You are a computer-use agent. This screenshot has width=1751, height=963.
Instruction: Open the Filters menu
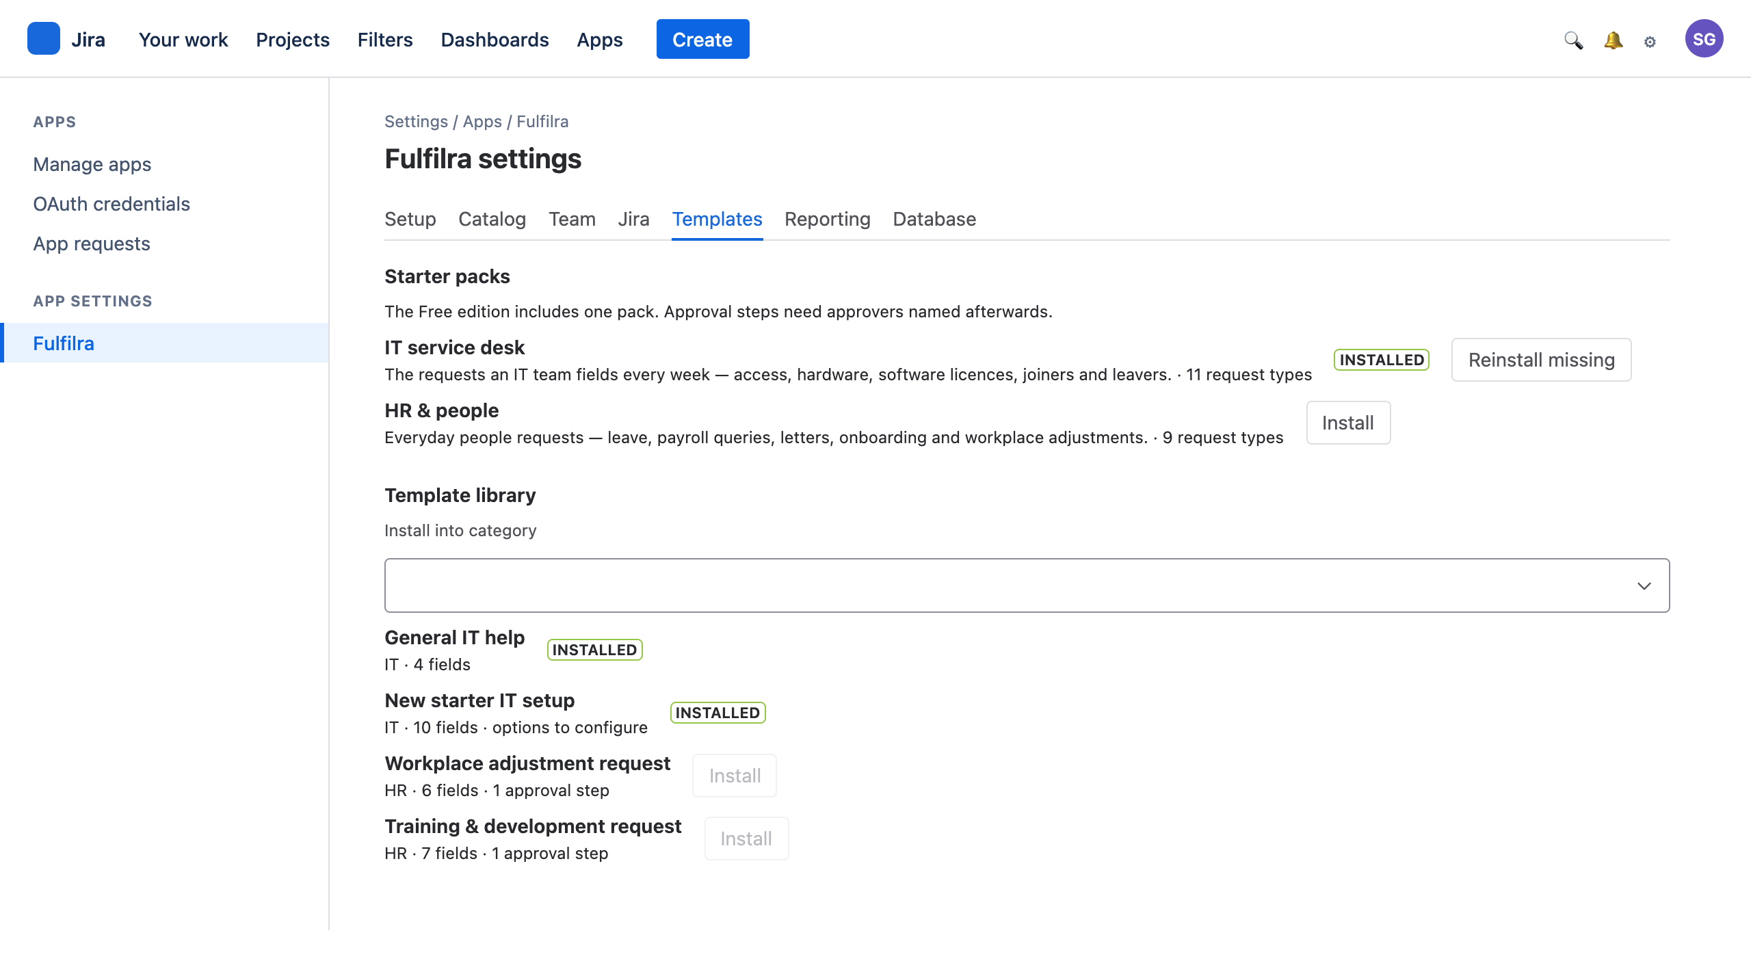coord(385,40)
